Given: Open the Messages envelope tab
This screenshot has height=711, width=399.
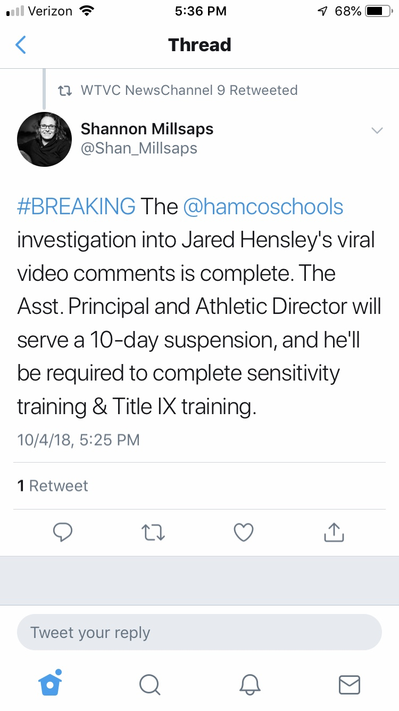Looking at the screenshot, I should coord(349,684).
